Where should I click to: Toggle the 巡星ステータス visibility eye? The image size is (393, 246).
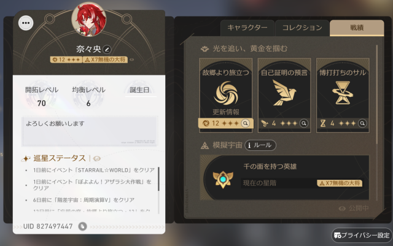pyautogui.click(x=97, y=158)
